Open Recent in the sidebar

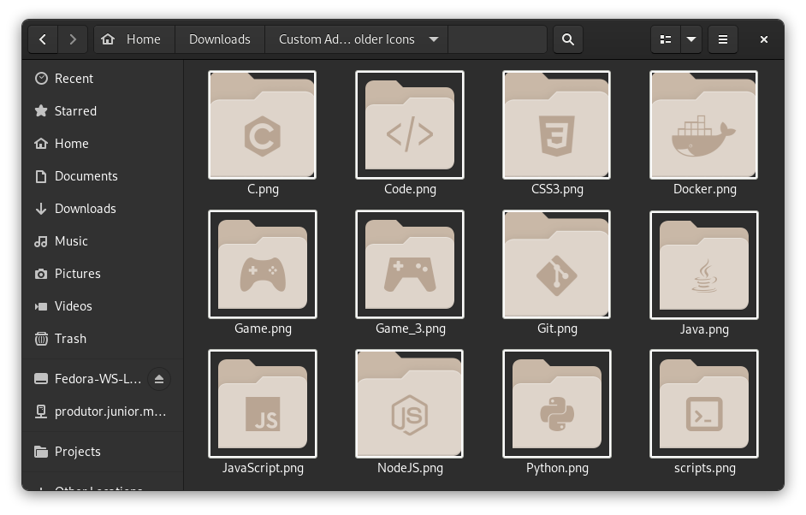tap(103, 78)
